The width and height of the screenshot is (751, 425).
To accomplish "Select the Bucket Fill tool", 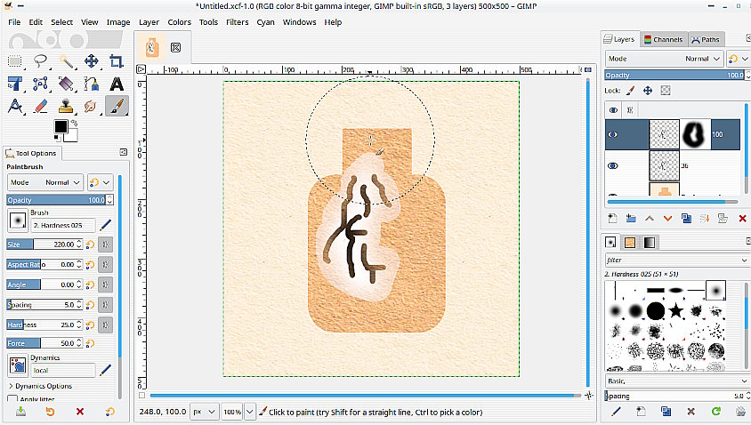I will tap(66, 84).
